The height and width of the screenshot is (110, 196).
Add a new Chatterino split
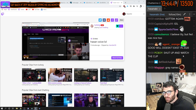[x=194, y=14]
